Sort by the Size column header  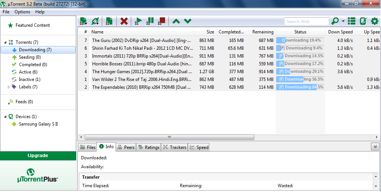coord(205,32)
